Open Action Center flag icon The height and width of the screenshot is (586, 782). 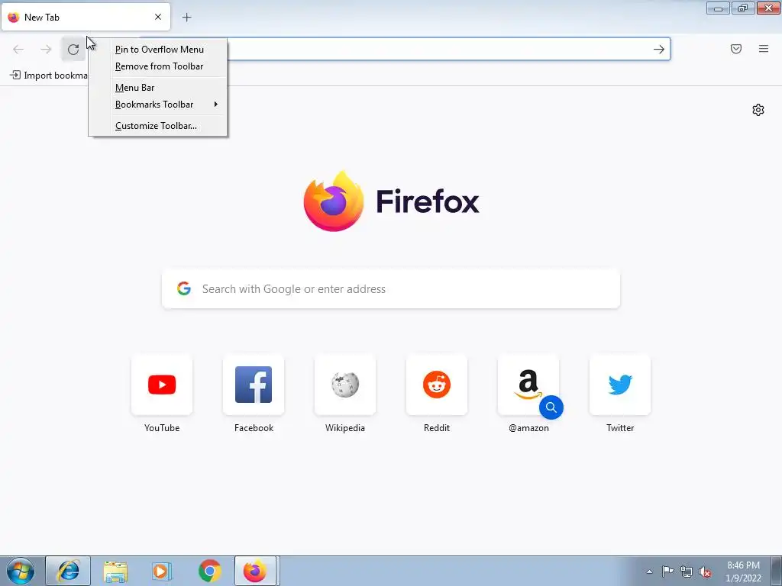tap(667, 572)
